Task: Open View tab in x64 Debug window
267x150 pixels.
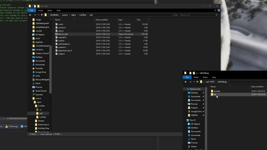Action: click(x=214, y=77)
